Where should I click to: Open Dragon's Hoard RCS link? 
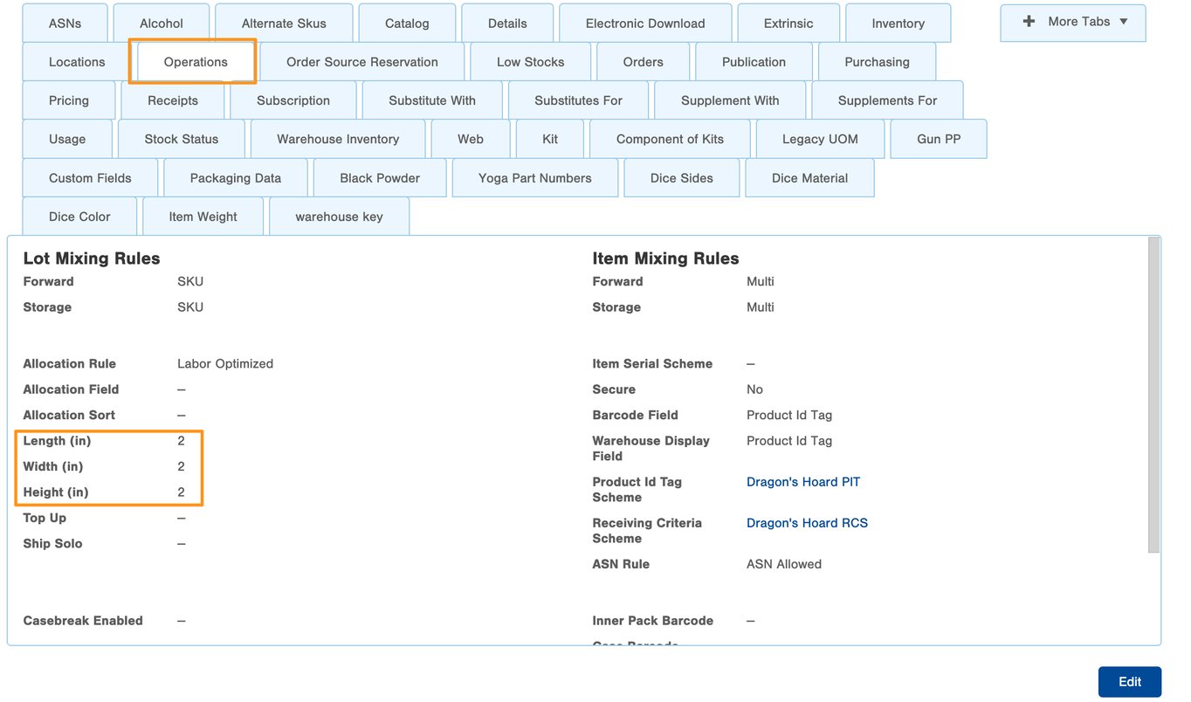(807, 523)
